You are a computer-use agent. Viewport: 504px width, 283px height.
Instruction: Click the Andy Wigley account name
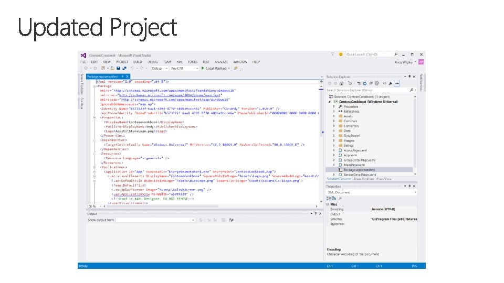click(x=403, y=62)
